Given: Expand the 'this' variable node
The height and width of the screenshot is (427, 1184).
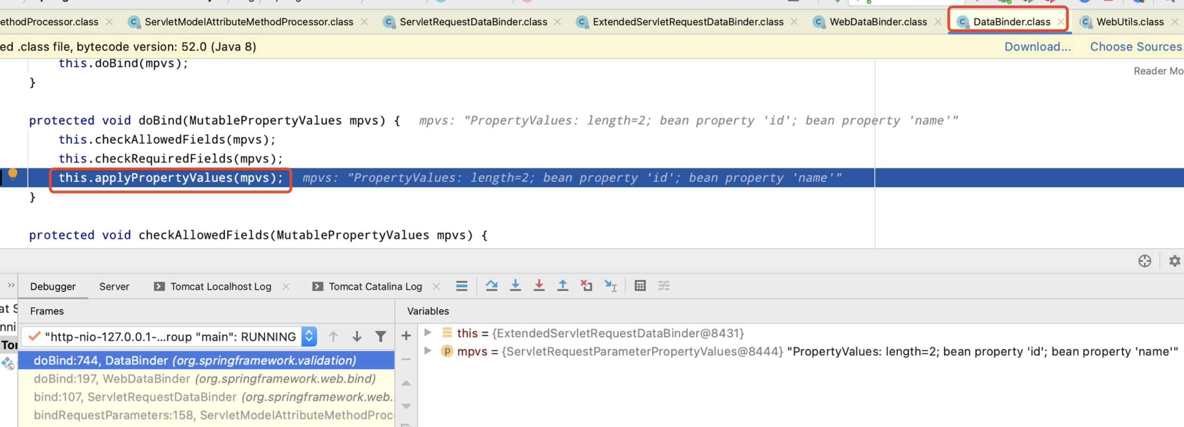Looking at the screenshot, I should tap(428, 332).
